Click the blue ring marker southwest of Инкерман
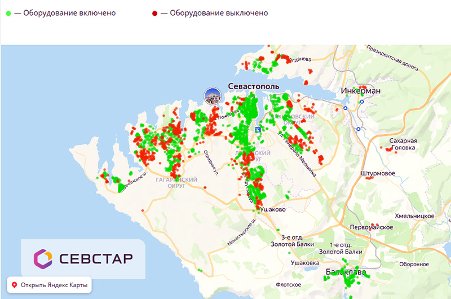The image size is (451, 299). 346,108
